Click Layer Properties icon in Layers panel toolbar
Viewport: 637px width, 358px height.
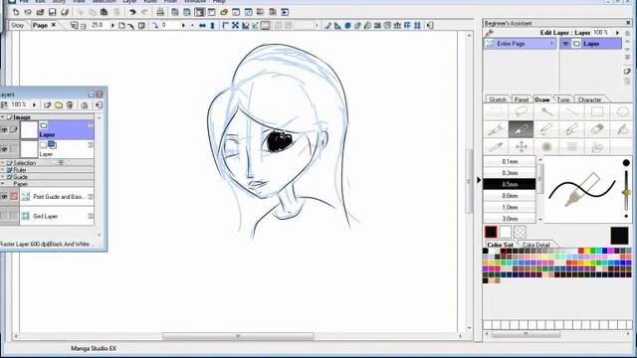pos(84,105)
